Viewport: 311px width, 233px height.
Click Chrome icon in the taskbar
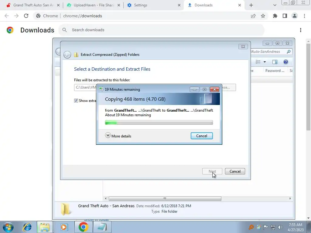point(83,227)
